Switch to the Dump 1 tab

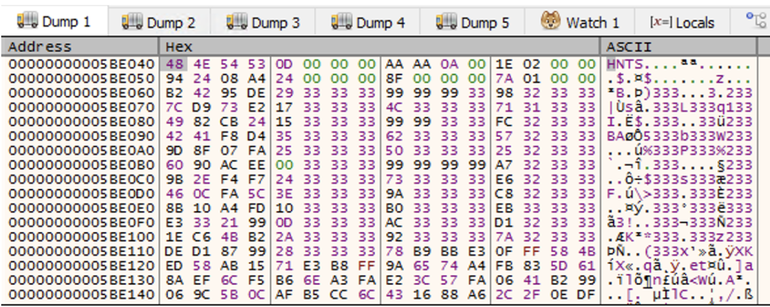[x=55, y=23]
